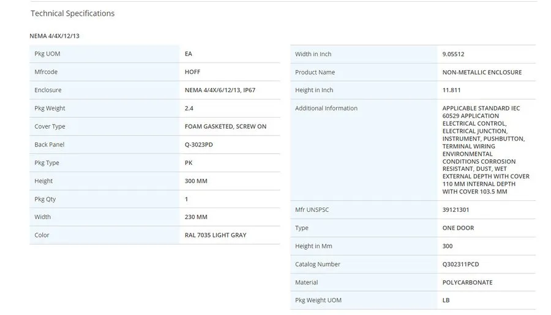The width and height of the screenshot is (551, 315).
Task: Select the NEMA 4/4X/12/13 subtitle text
Action: tap(54, 36)
